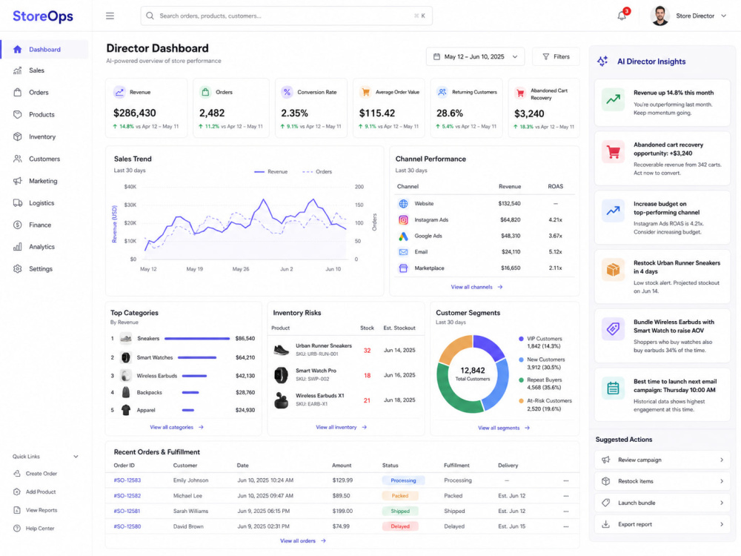Viewport: 741px width, 556px height.
Task: Click the At-Risk Customers legend orange dot
Action: 521,401
